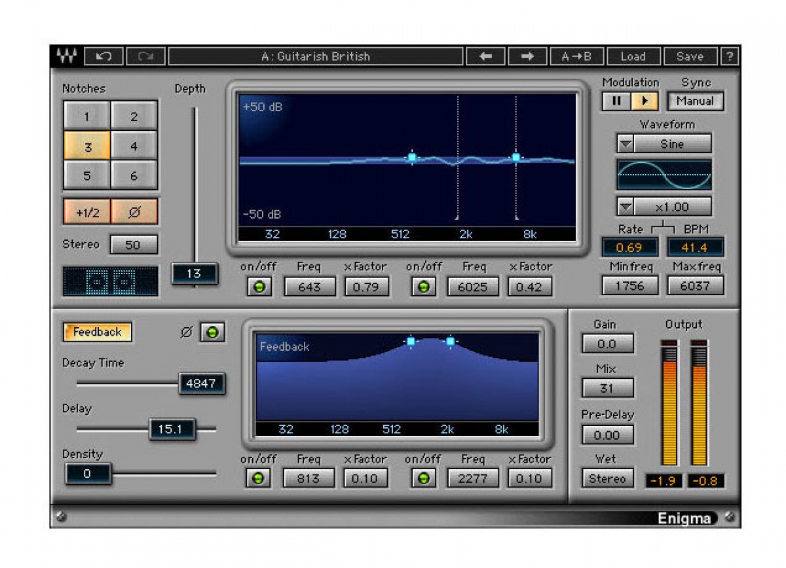Click the Sine waveform selector
786x568 pixels.
[672, 144]
